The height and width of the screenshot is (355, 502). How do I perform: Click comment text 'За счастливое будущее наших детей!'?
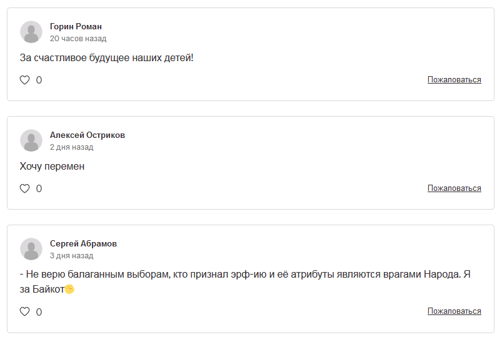(107, 58)
